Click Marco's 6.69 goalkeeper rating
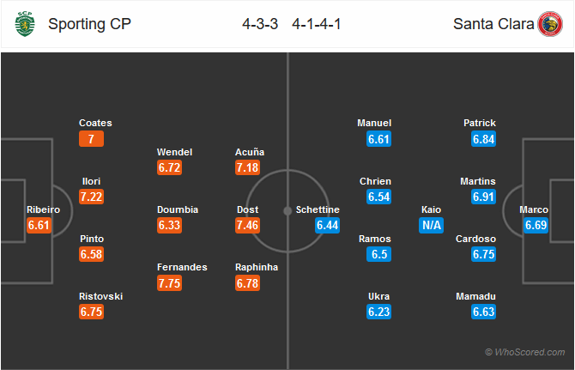Image resolution: width=575 pixels, height=370 pixels. 536,225
